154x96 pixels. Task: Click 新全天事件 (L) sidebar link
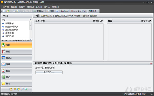[12, 27]
